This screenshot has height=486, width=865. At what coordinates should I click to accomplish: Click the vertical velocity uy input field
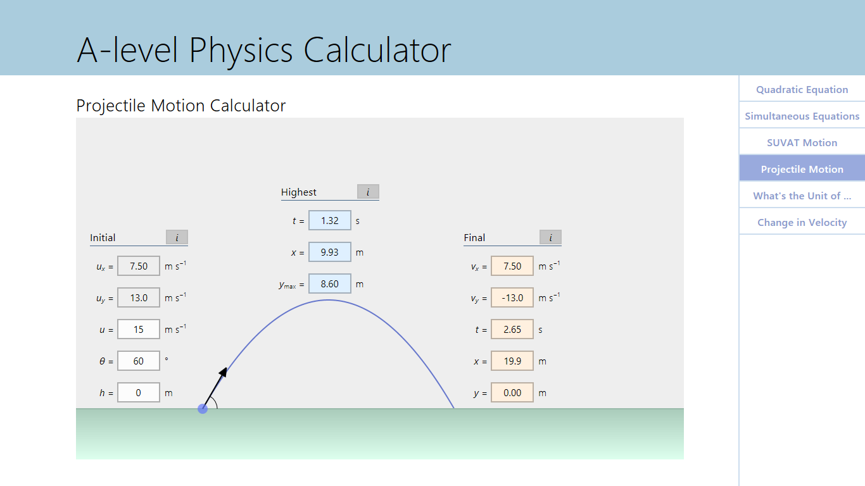[x=139, y=297]
